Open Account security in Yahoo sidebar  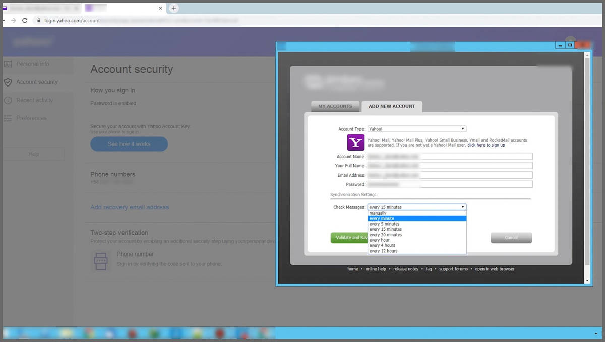(37, 82)
